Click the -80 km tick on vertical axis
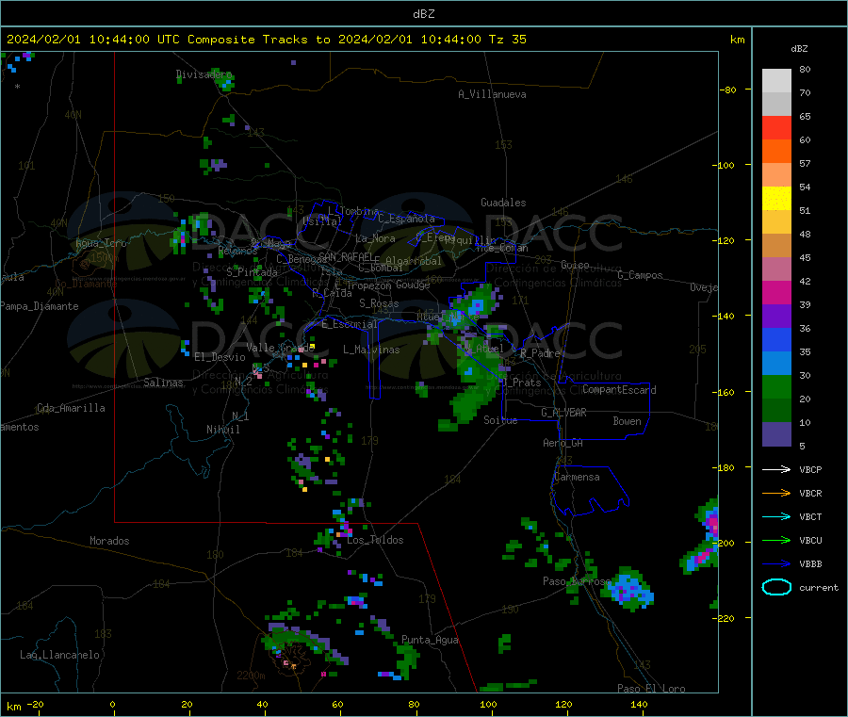 coord(727,90)
